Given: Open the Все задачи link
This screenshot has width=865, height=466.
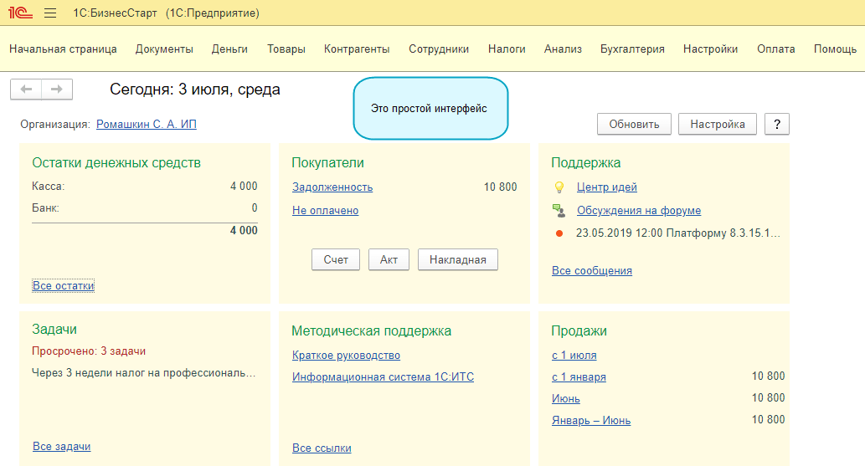Looking at the screenshot, I should [x=62, y=446].
